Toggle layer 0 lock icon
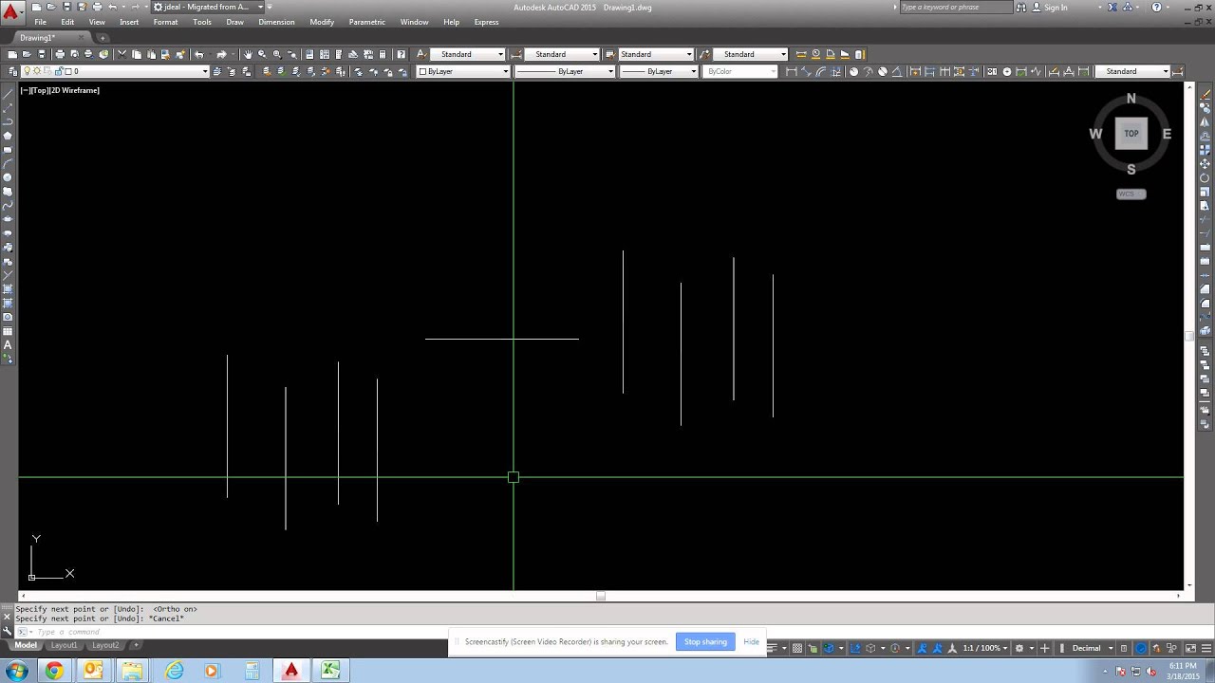This screenshot has height=683, width=1215. pyautogui.click(x=59, y=71)
